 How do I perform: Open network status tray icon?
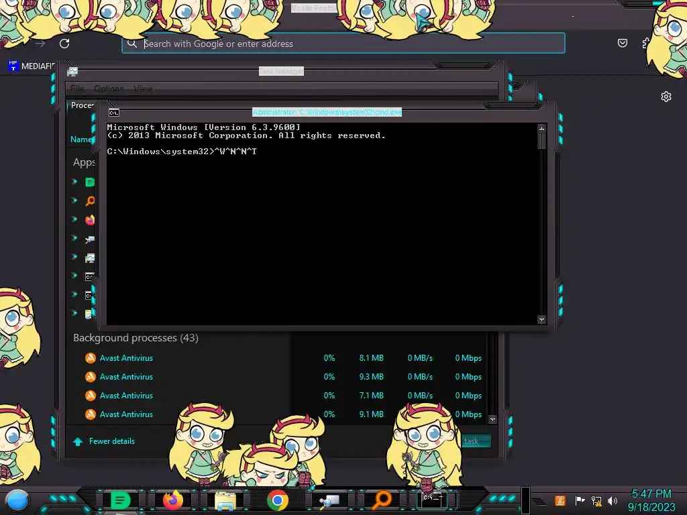[x=596, y=500]
